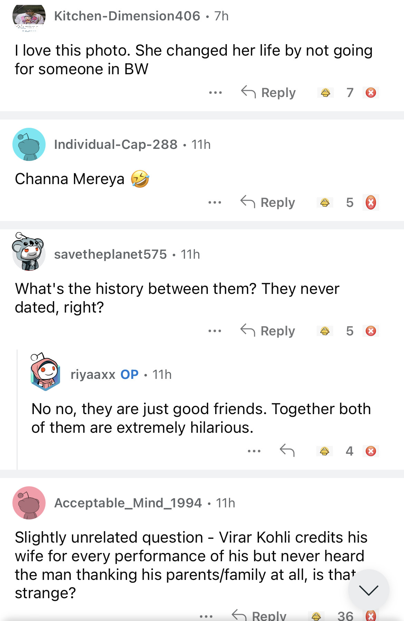
Task: Downvote Individual-Cap-288's comment
Action: point(371,202)
